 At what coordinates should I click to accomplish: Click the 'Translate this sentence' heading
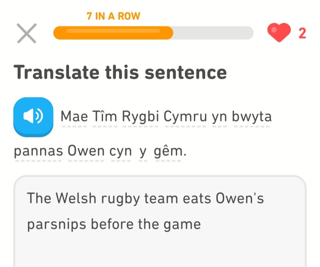pyautogui.click(x=120, y=72)
